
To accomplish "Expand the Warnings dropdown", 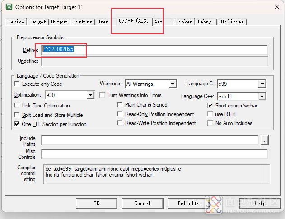I will [x=173, y=84].
